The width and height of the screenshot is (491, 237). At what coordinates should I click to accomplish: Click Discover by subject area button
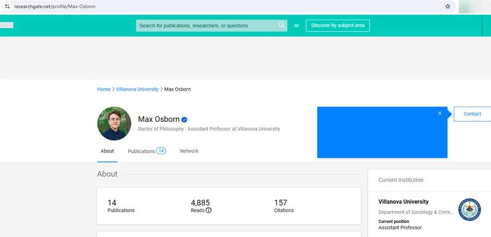(x=338, y=26)
